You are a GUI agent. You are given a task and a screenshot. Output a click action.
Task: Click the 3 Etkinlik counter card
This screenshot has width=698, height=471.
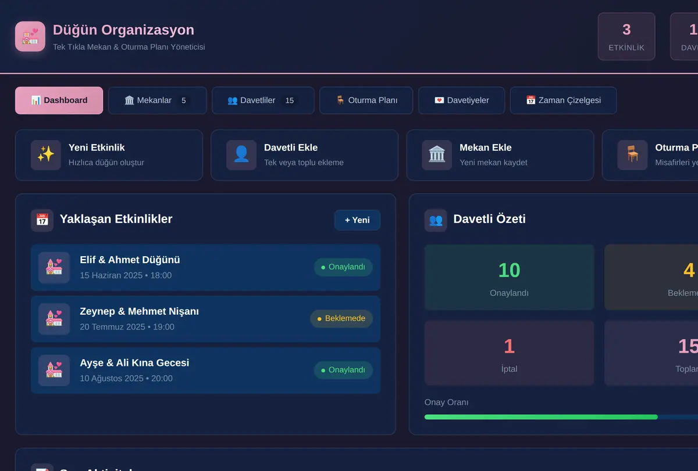pos(626,37)
